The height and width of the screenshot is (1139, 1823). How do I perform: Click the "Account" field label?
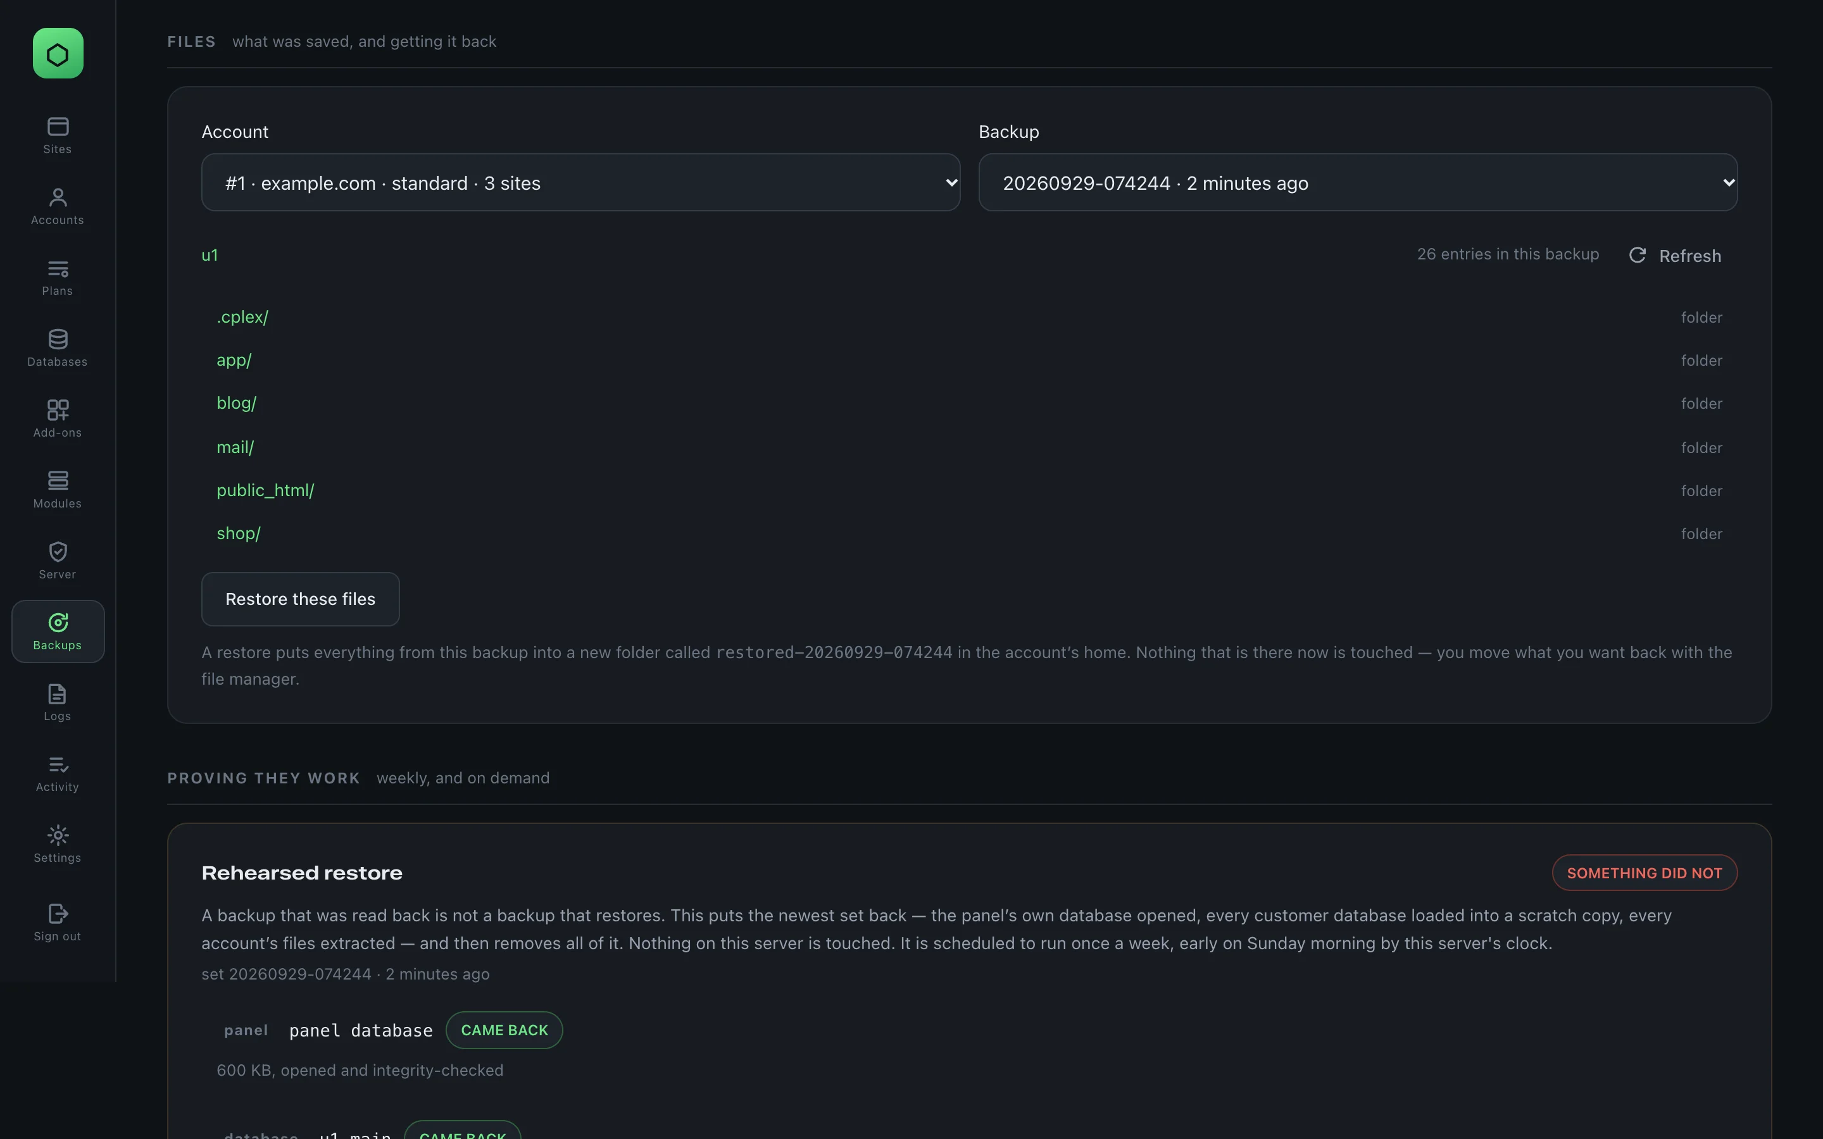pos(235,132)
